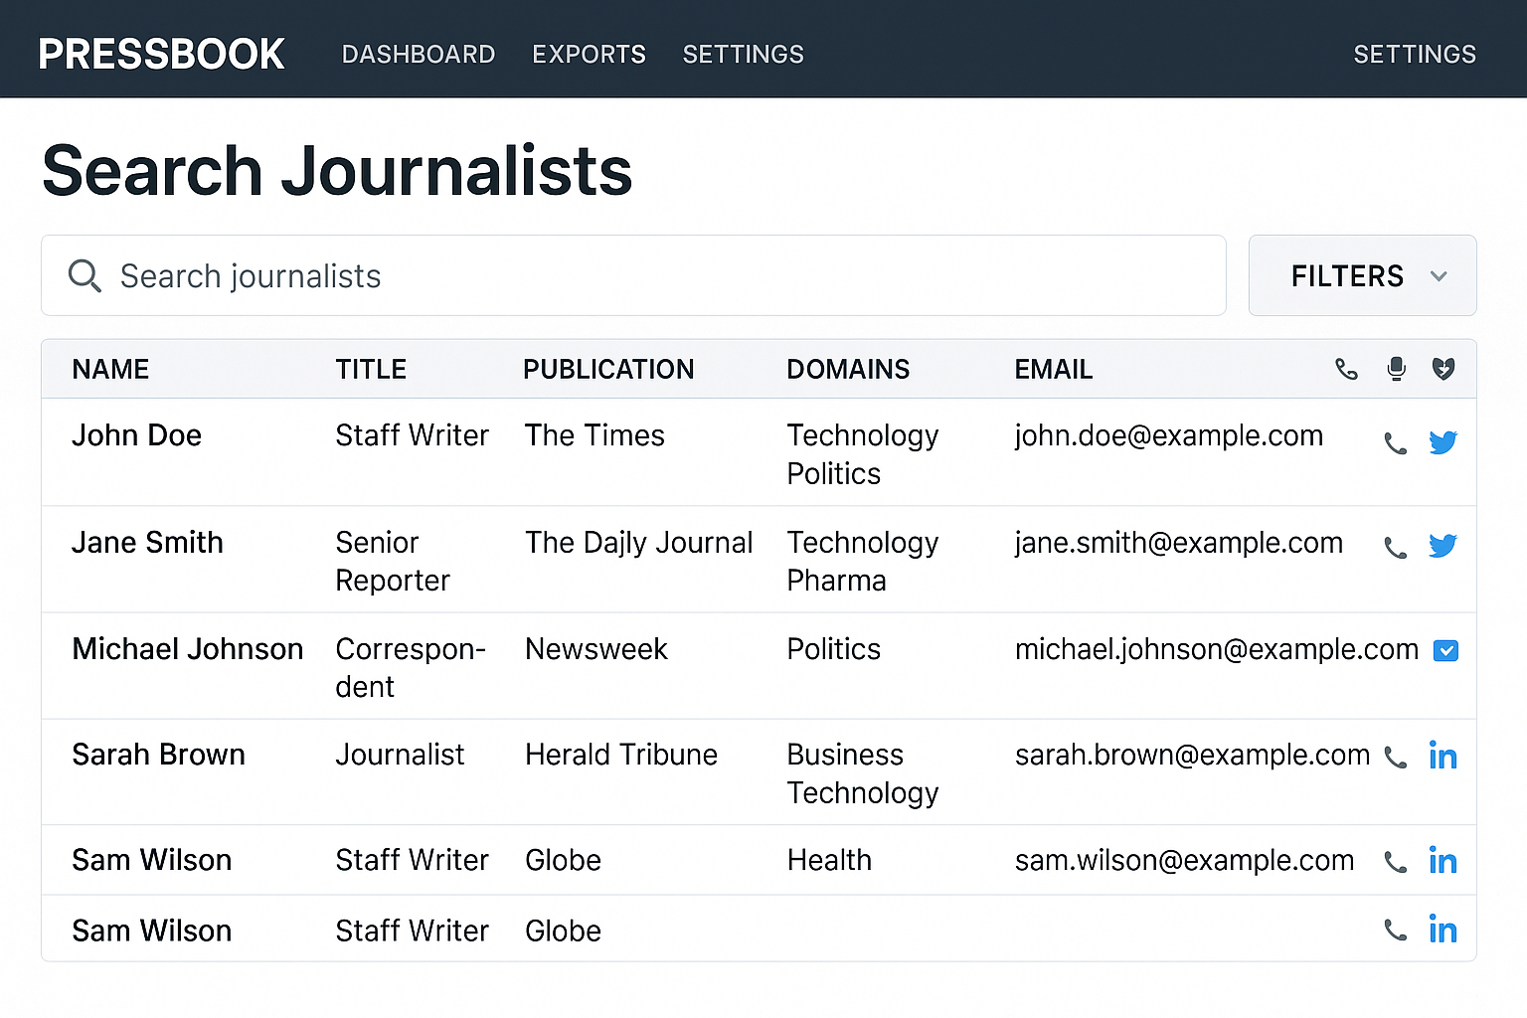Click the Newsweek publication cell
The width and height of the screenshot is (1527, 1018).
click(595, 649)
